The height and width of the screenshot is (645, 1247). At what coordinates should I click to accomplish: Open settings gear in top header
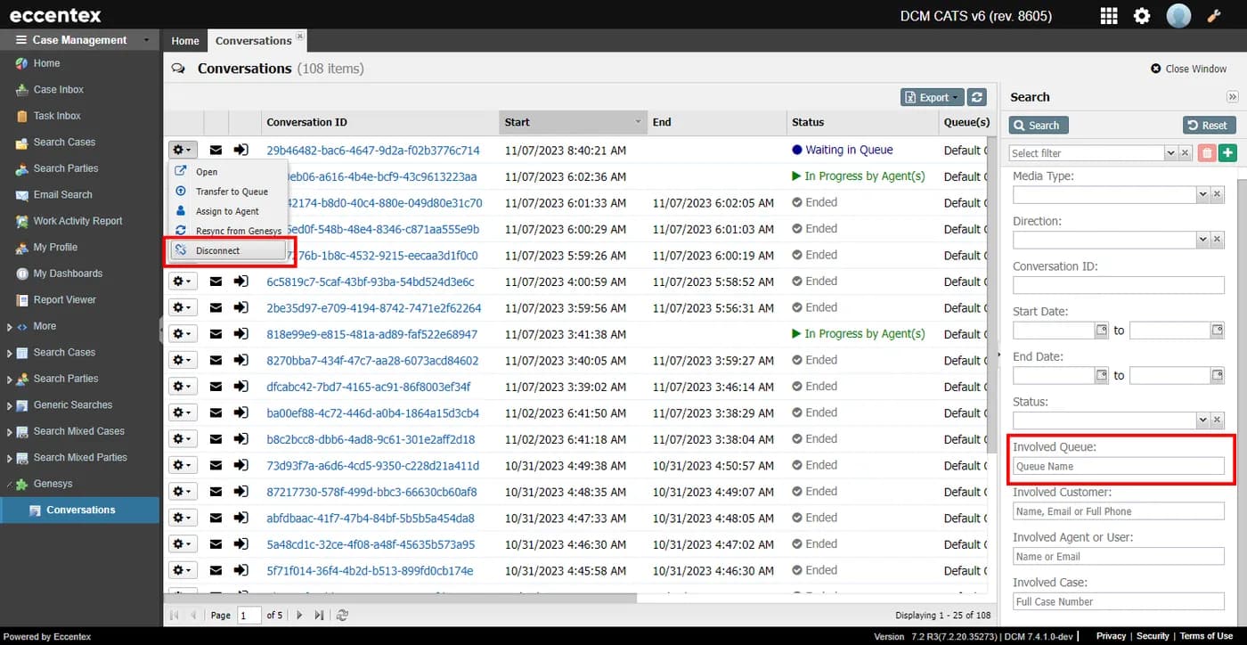pyautogui.click(x=1142, y=15)
